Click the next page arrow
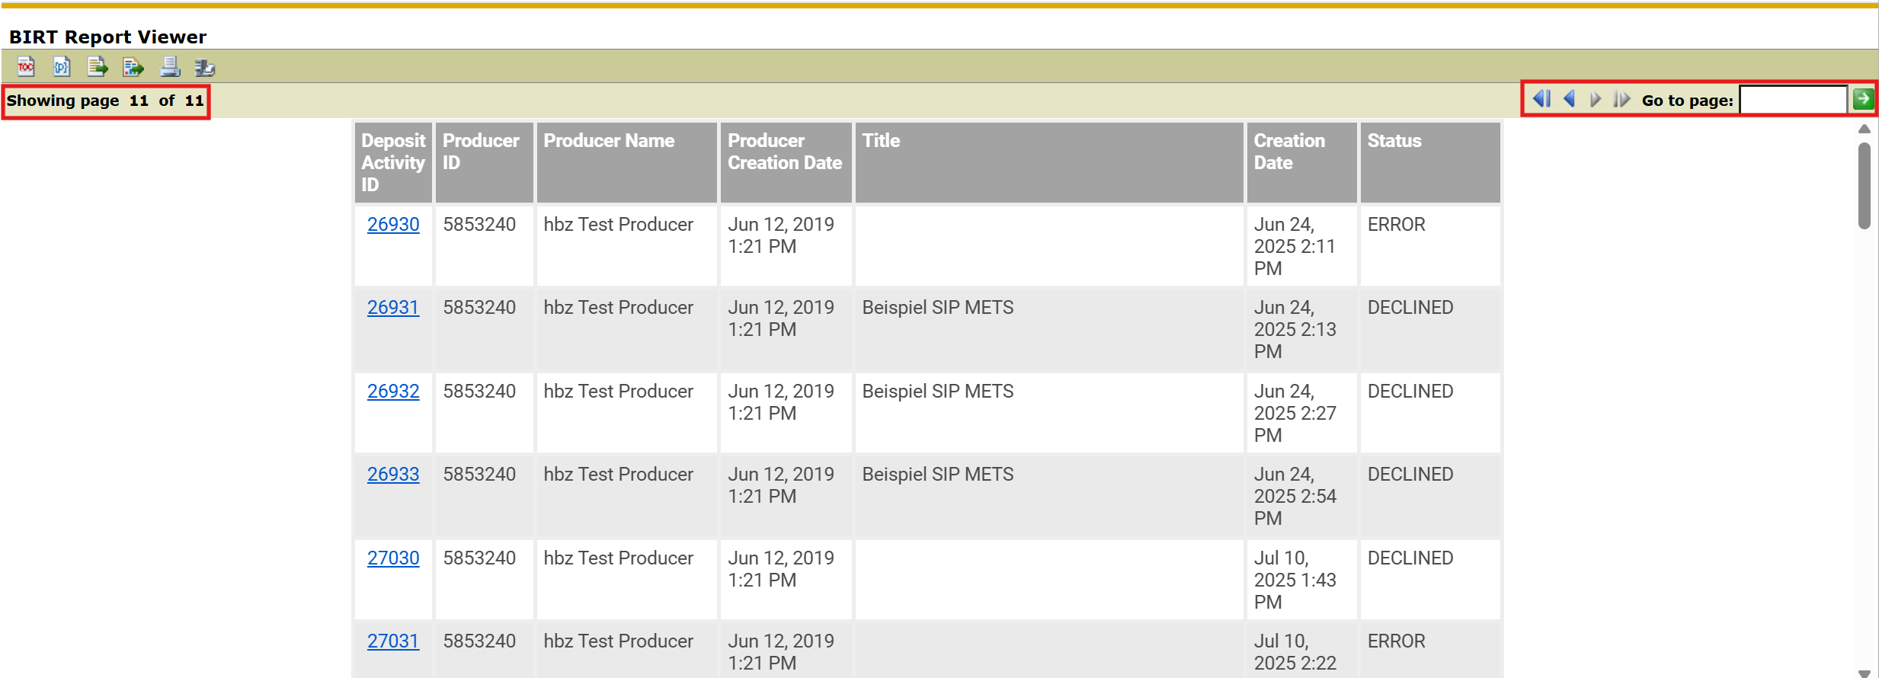Screen dimensions: 1879x678 click(x=1595, y=99)
